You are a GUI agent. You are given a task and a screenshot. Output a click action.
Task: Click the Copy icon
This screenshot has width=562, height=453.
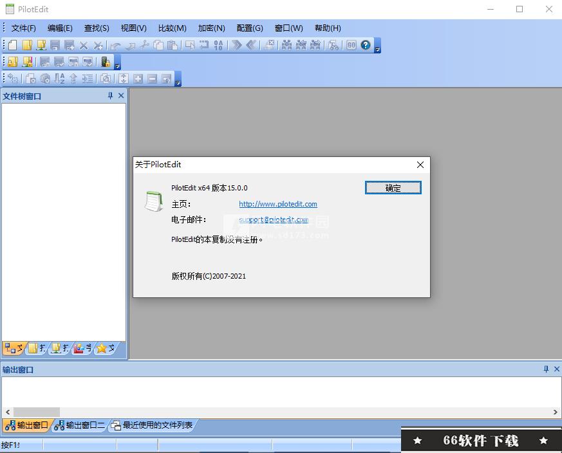pos(158,45)
